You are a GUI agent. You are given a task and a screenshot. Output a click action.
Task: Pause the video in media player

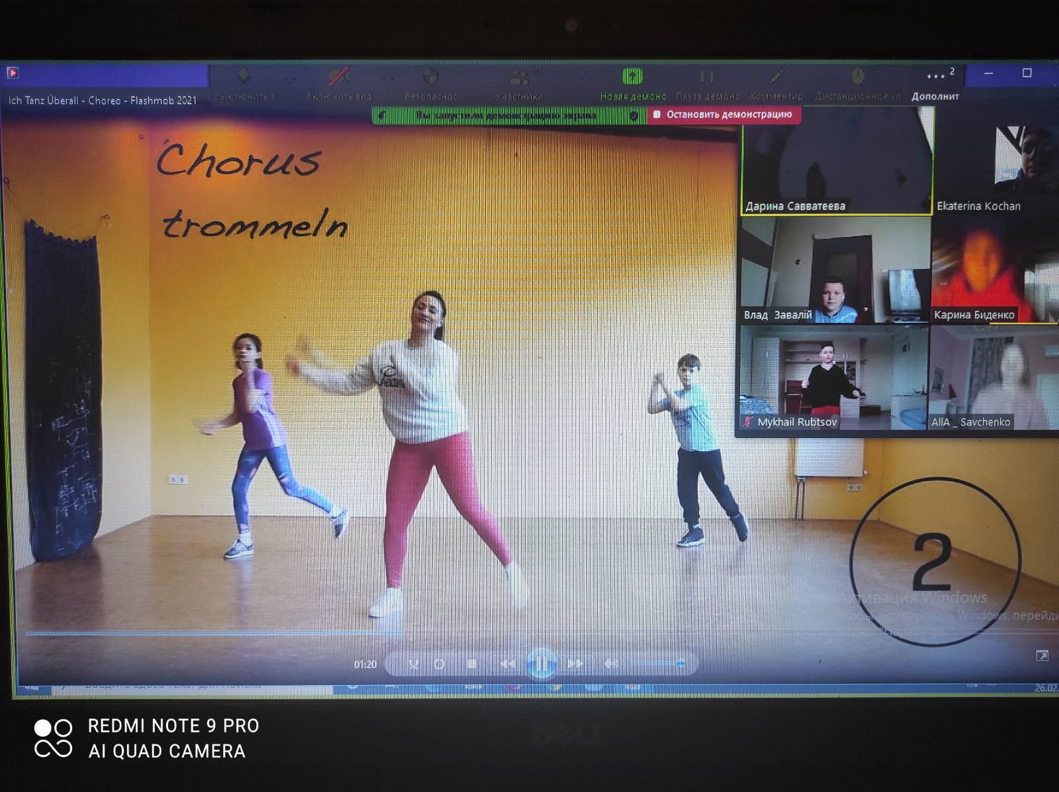coord(541,663)
